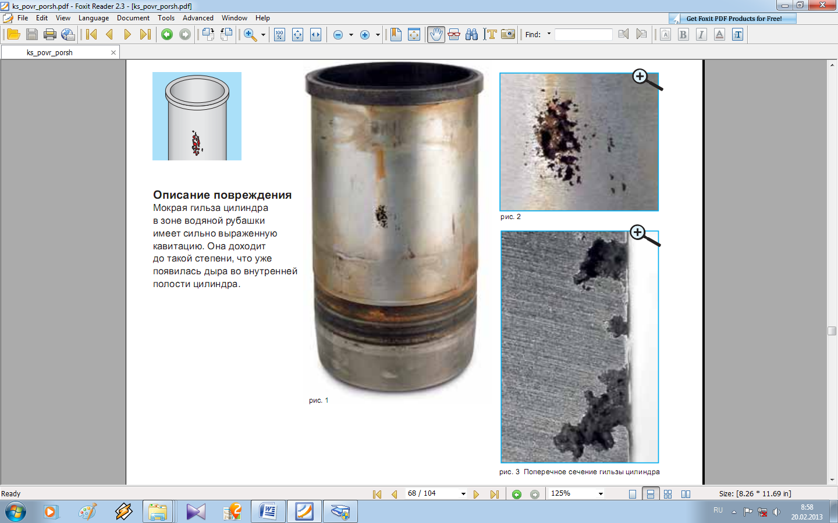
Task: Click the Fit Width toolbar icon
Action: [x=315, y=35]
